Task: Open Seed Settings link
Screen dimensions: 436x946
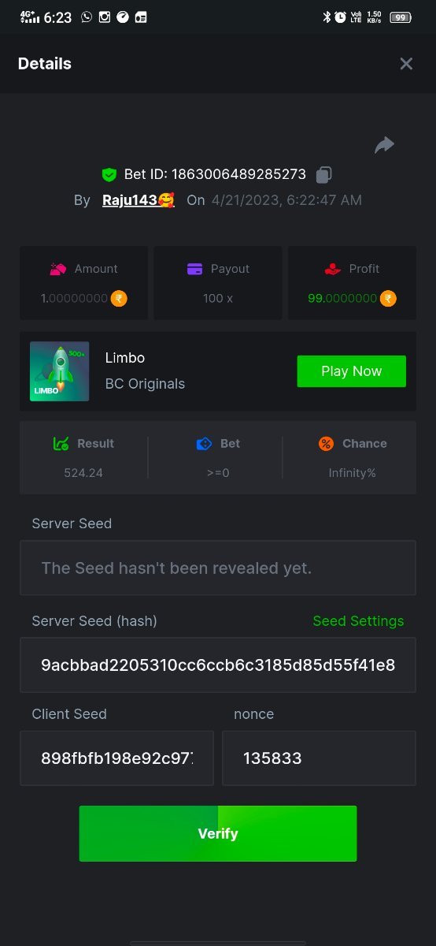Action: [x=358, y=621]
